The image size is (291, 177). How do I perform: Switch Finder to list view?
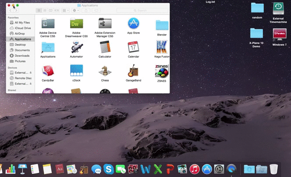pyautogui.click(x=45, y=11)
